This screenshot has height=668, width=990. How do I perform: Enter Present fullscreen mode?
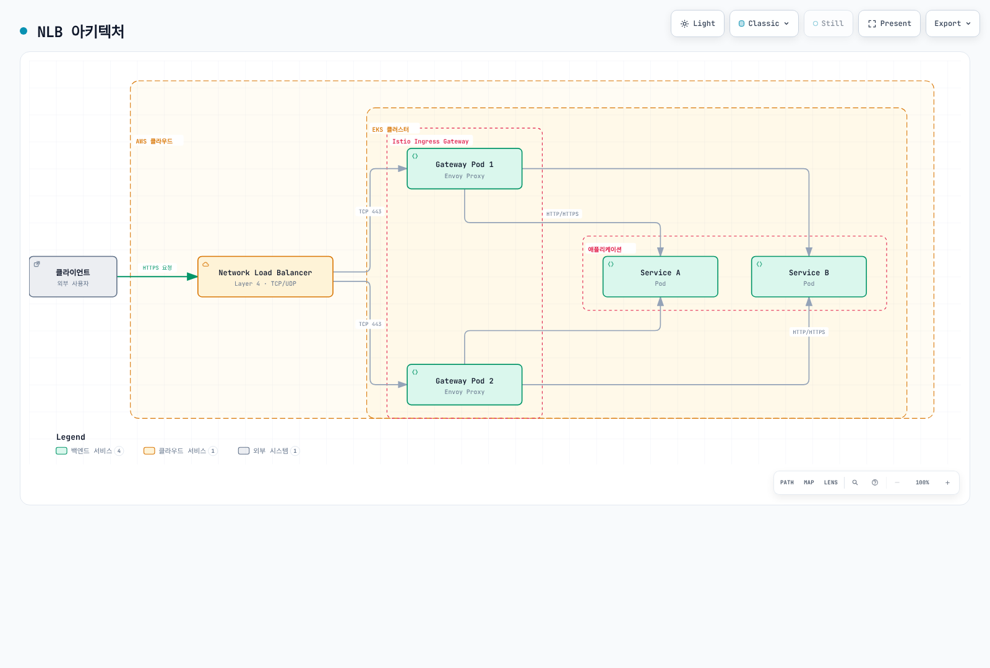click(889, 24)
